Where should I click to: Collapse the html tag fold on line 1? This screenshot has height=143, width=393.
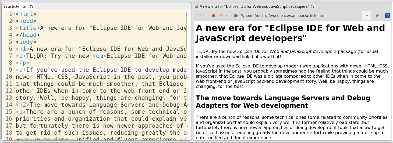(14, 14)
